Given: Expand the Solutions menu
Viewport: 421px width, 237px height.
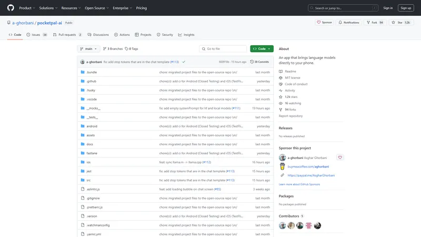Looking at the screenshot, I should (x=48, y=8).
